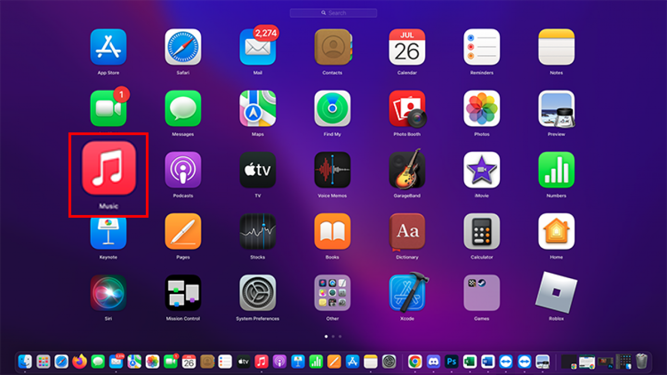Launch Photo Booth

[407, 108]
